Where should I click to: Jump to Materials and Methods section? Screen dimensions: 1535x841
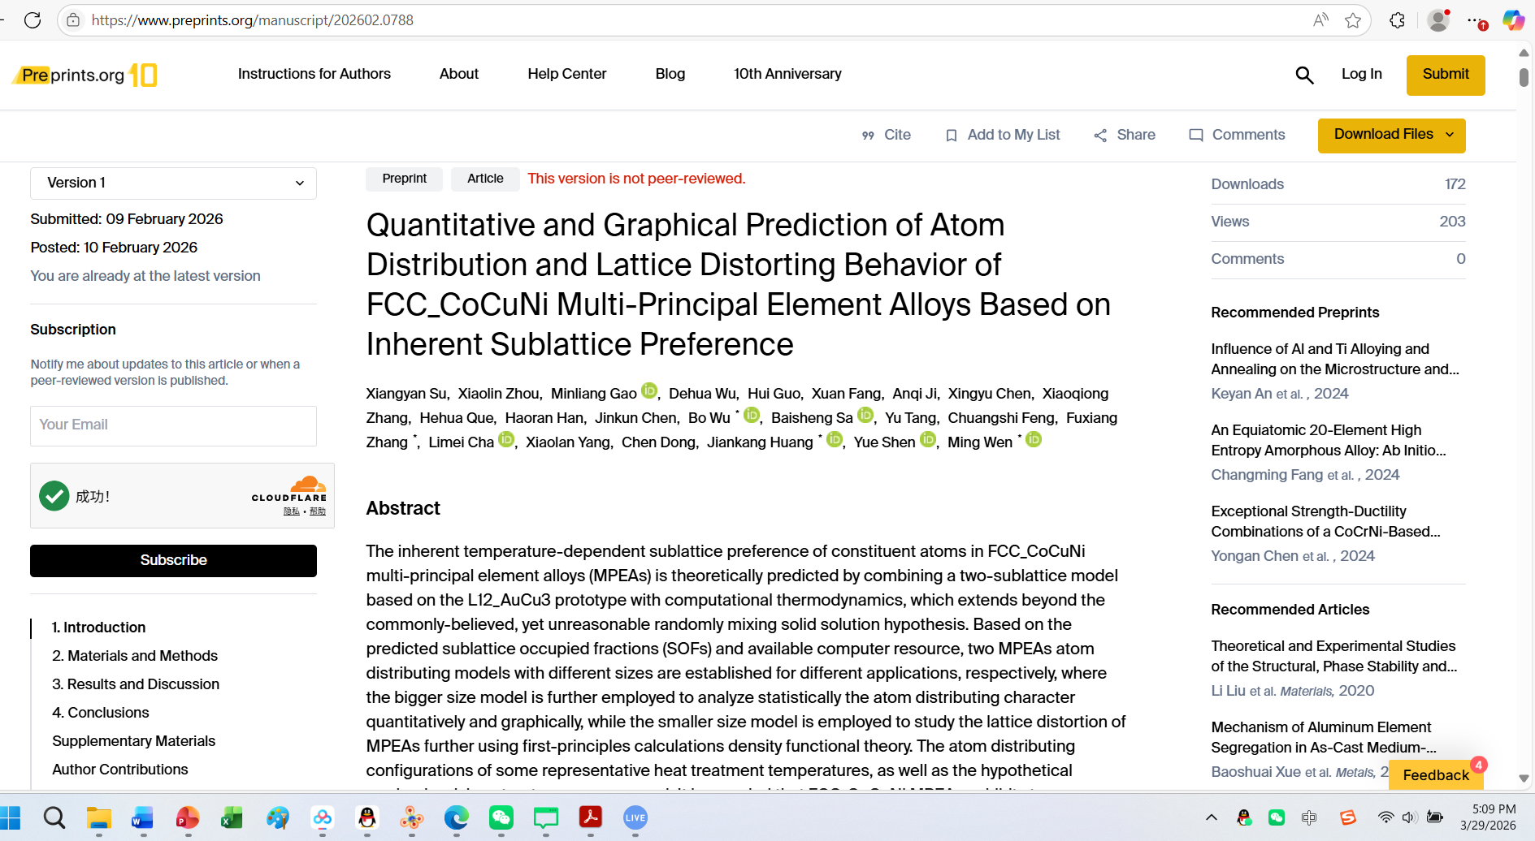(x=135, y=656)
